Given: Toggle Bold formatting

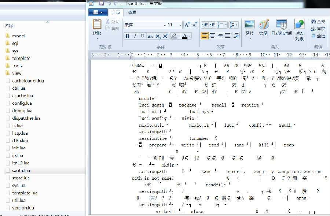Looking at the screenshot, I should tap(127, 36).
